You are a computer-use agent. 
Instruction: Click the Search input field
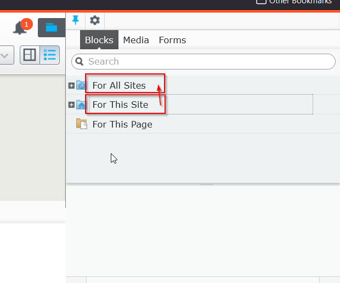[208, 61]
